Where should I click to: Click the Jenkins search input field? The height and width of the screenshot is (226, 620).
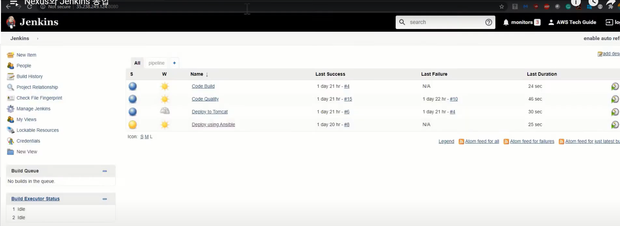(445, 22)
